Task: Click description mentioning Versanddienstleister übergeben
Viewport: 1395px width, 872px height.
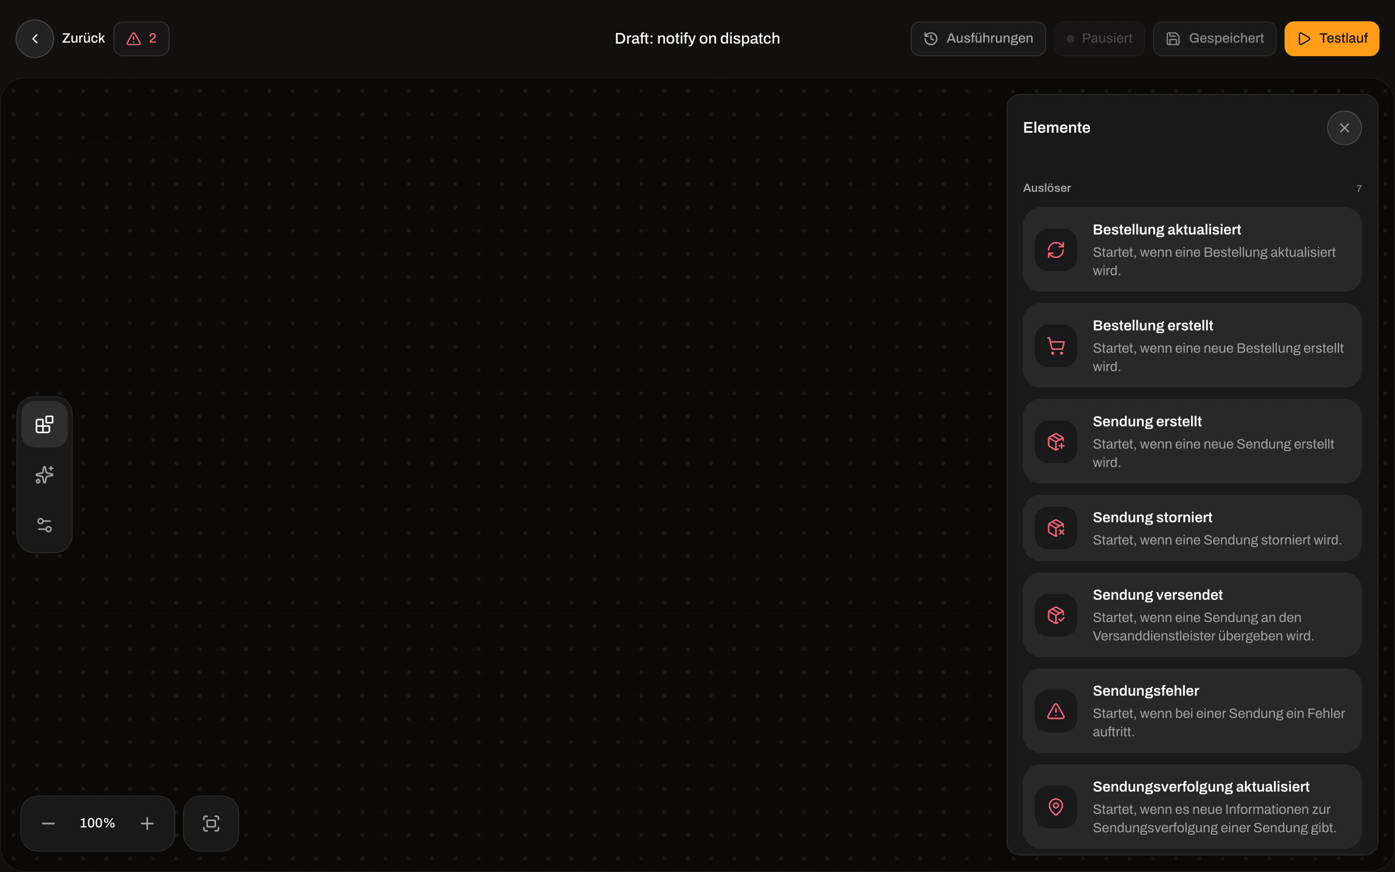Action: (1203, 627)
